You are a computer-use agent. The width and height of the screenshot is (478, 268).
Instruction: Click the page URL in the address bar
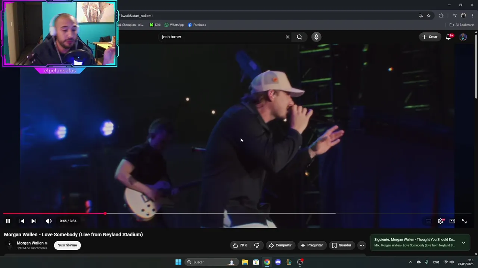[137, 16]
